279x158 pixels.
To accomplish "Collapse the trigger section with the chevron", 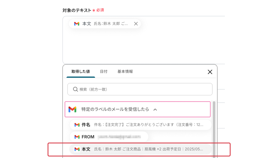I will coord(155,110).
